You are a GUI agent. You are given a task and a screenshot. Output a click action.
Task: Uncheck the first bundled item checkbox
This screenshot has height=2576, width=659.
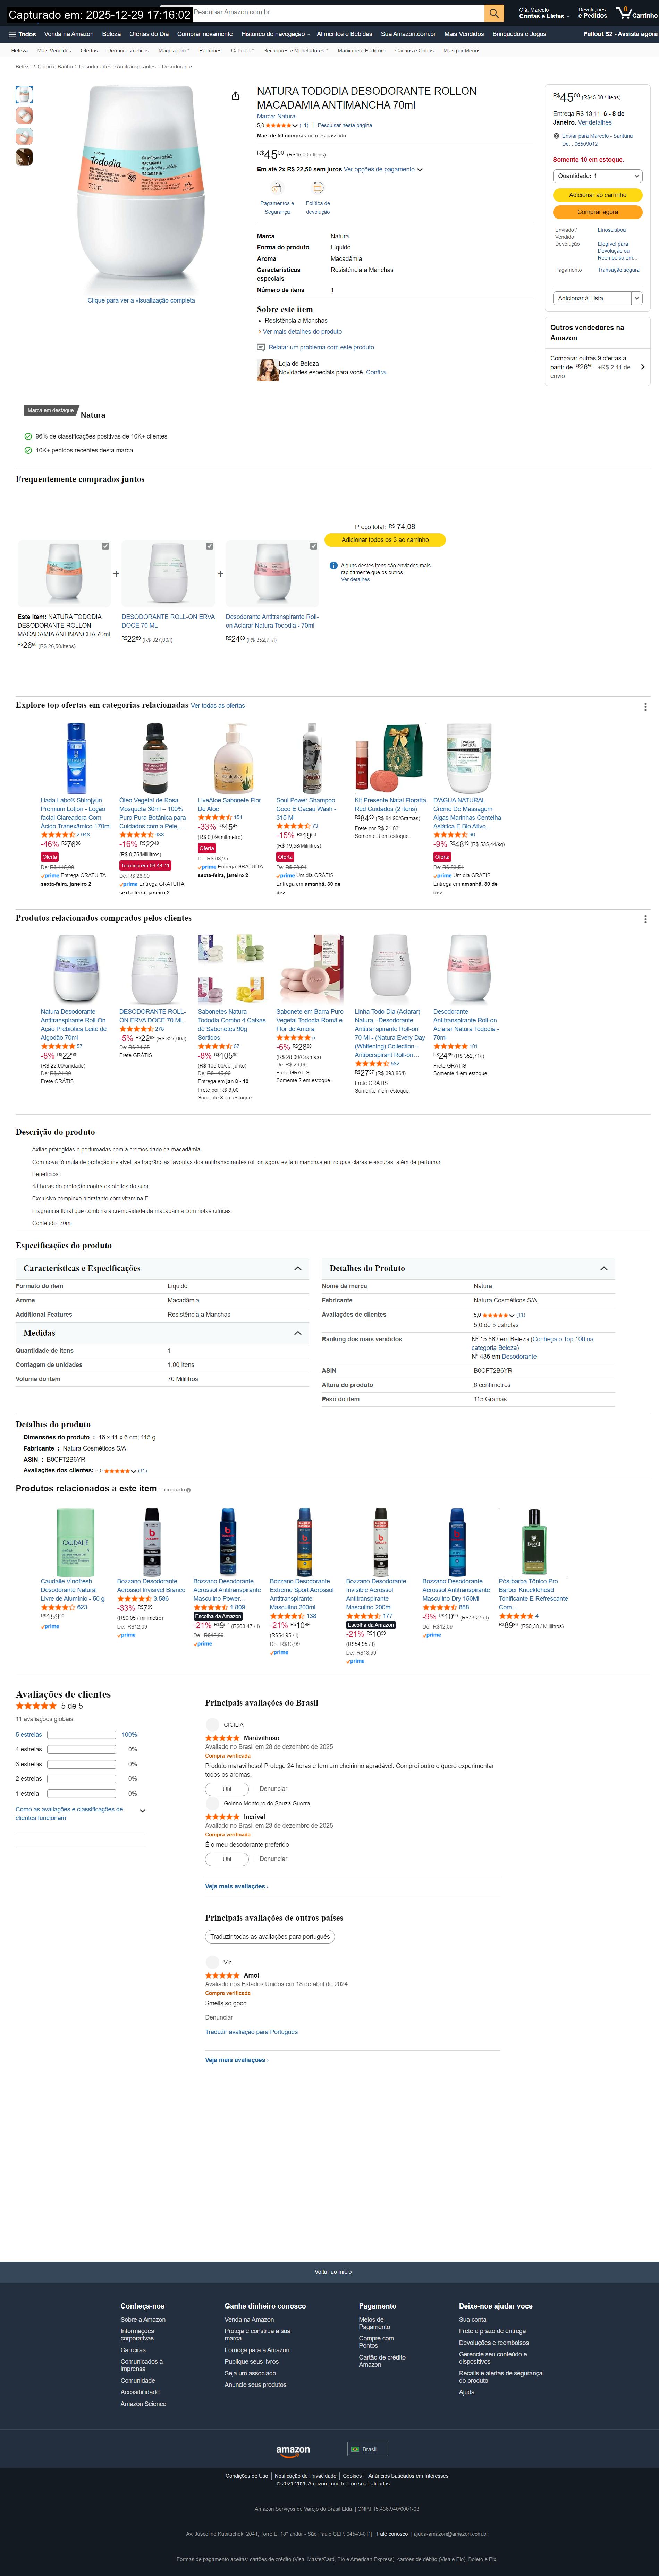coord(105,546)
